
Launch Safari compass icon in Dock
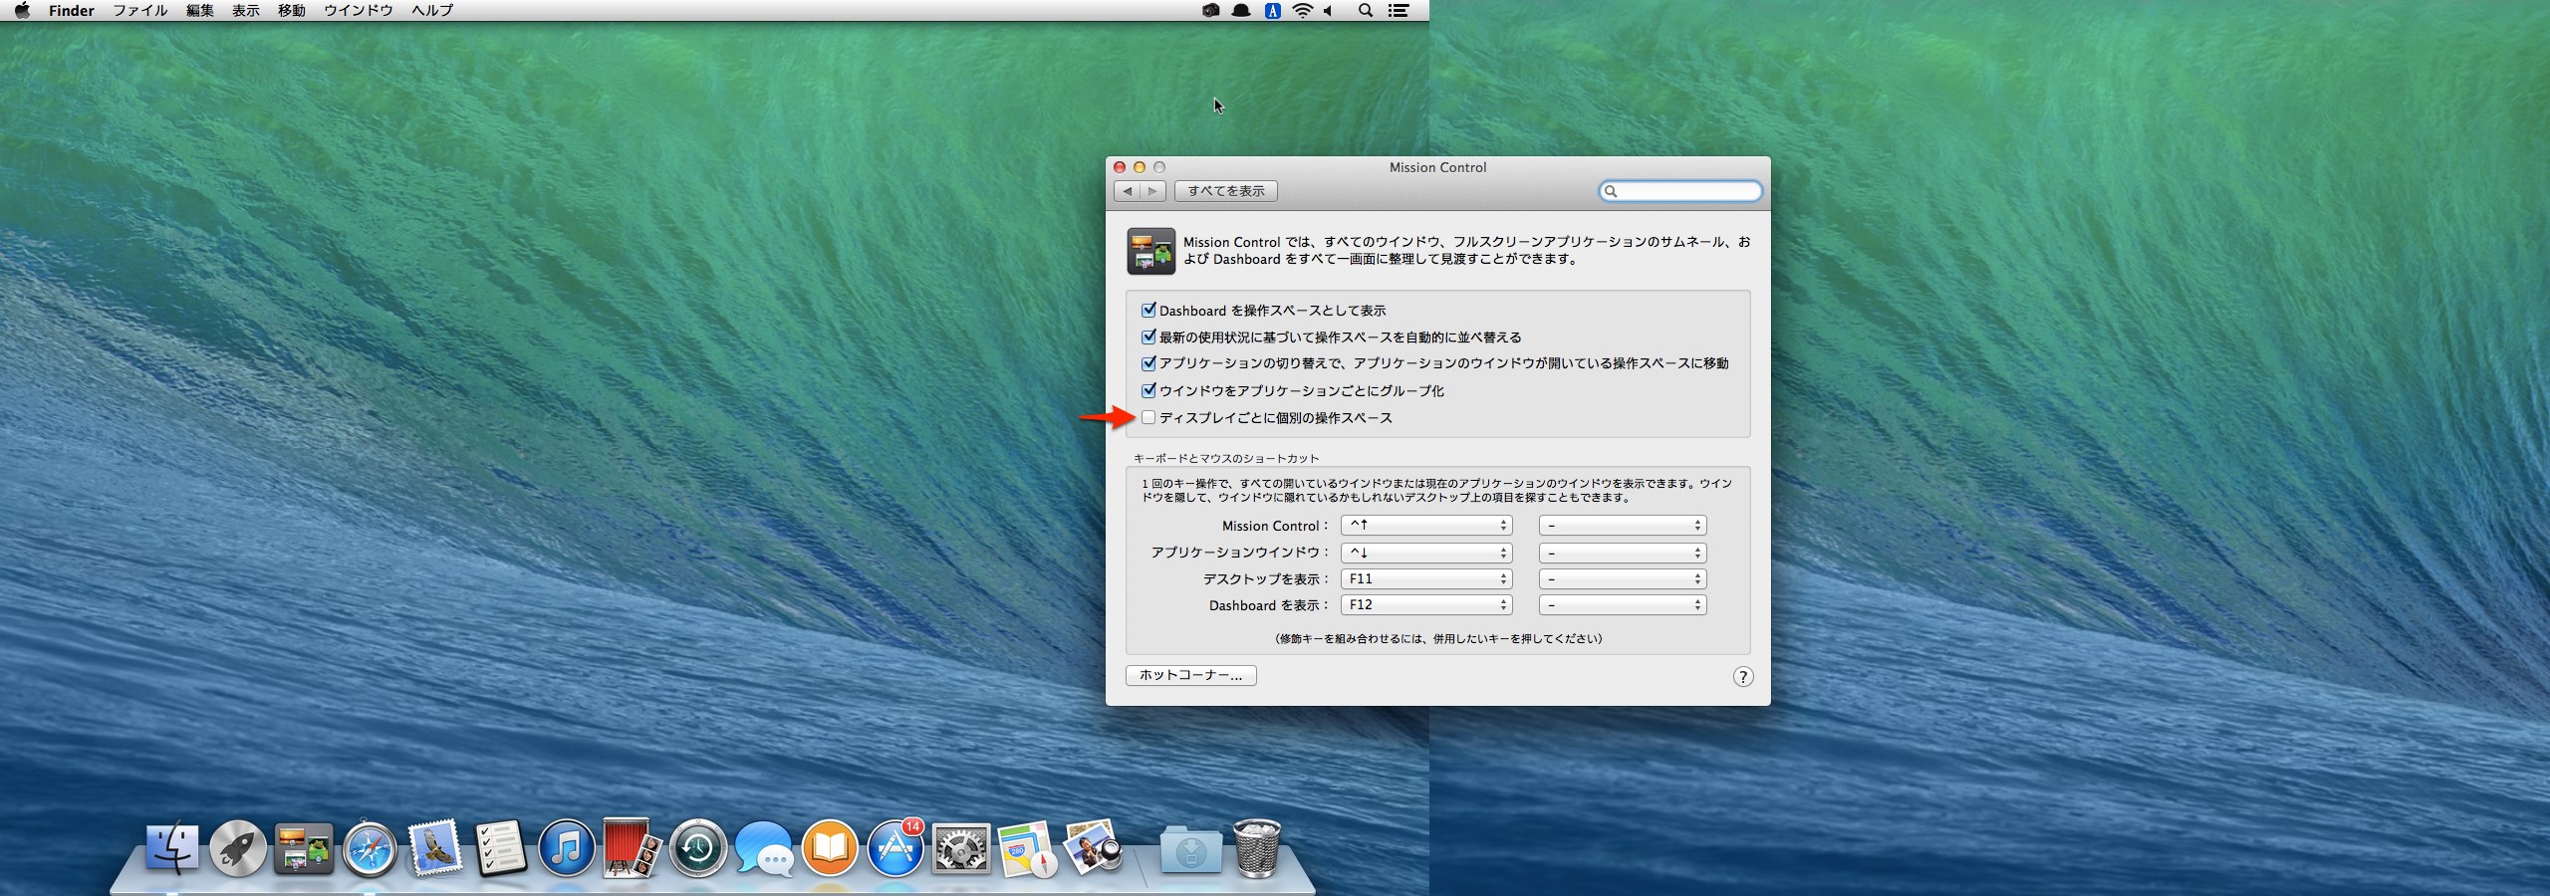click(x=370, y=849)
